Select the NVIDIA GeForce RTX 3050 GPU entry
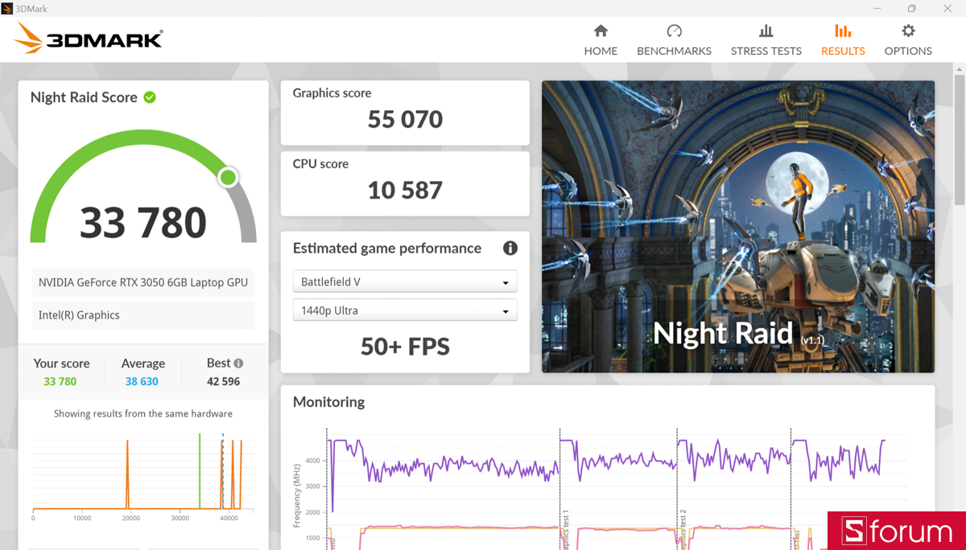The width and height of the screenshot is (966, 550). tap(142, 282)
